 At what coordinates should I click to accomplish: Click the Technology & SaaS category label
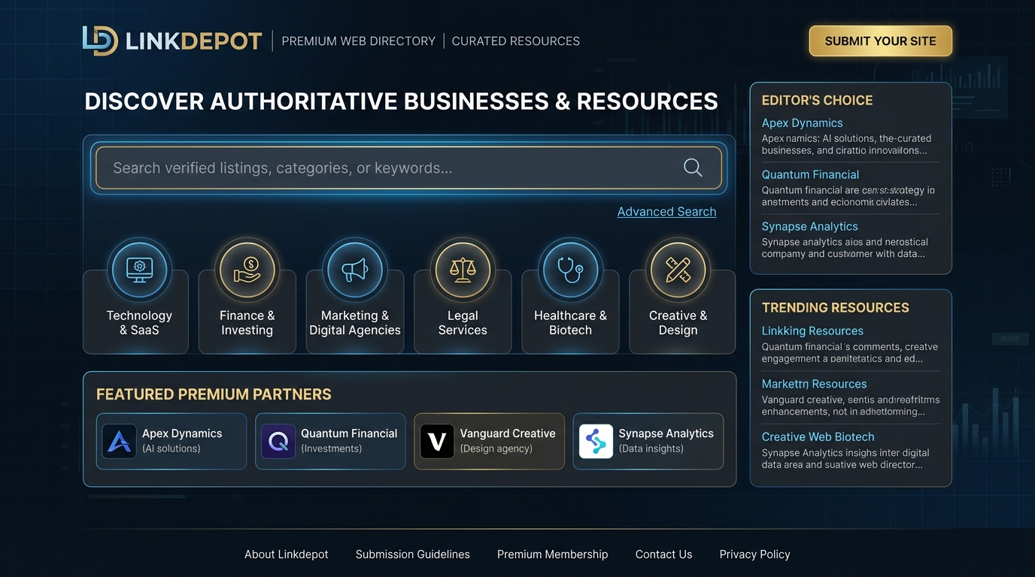point(139,322)
